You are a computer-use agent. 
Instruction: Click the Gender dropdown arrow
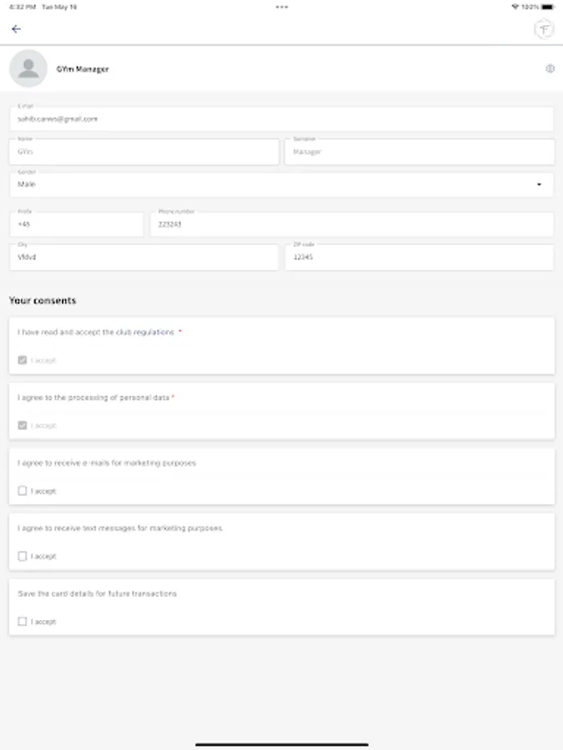(539, 185)
